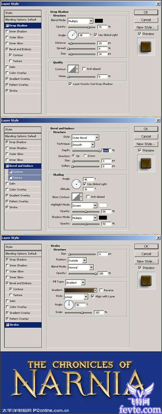Expand the stroke gradient picker arrow
Viewport: 162px width, 414px height.
pos(96,290)
